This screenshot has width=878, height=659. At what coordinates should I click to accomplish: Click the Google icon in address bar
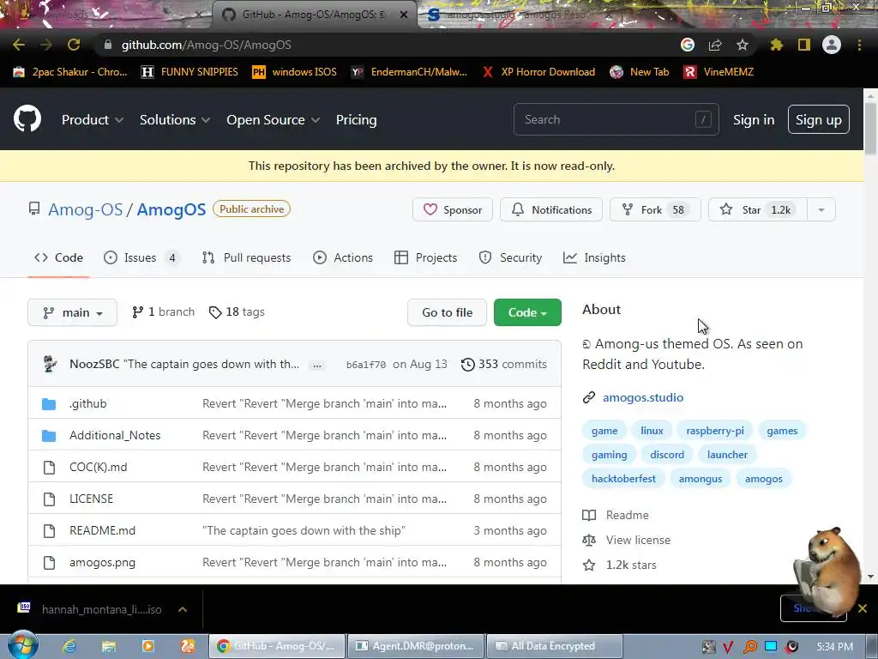[688, 45]
